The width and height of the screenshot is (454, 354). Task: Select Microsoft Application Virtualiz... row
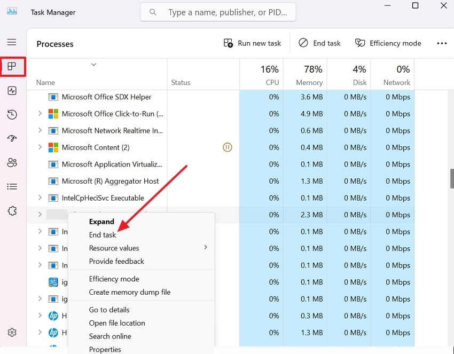221,164
